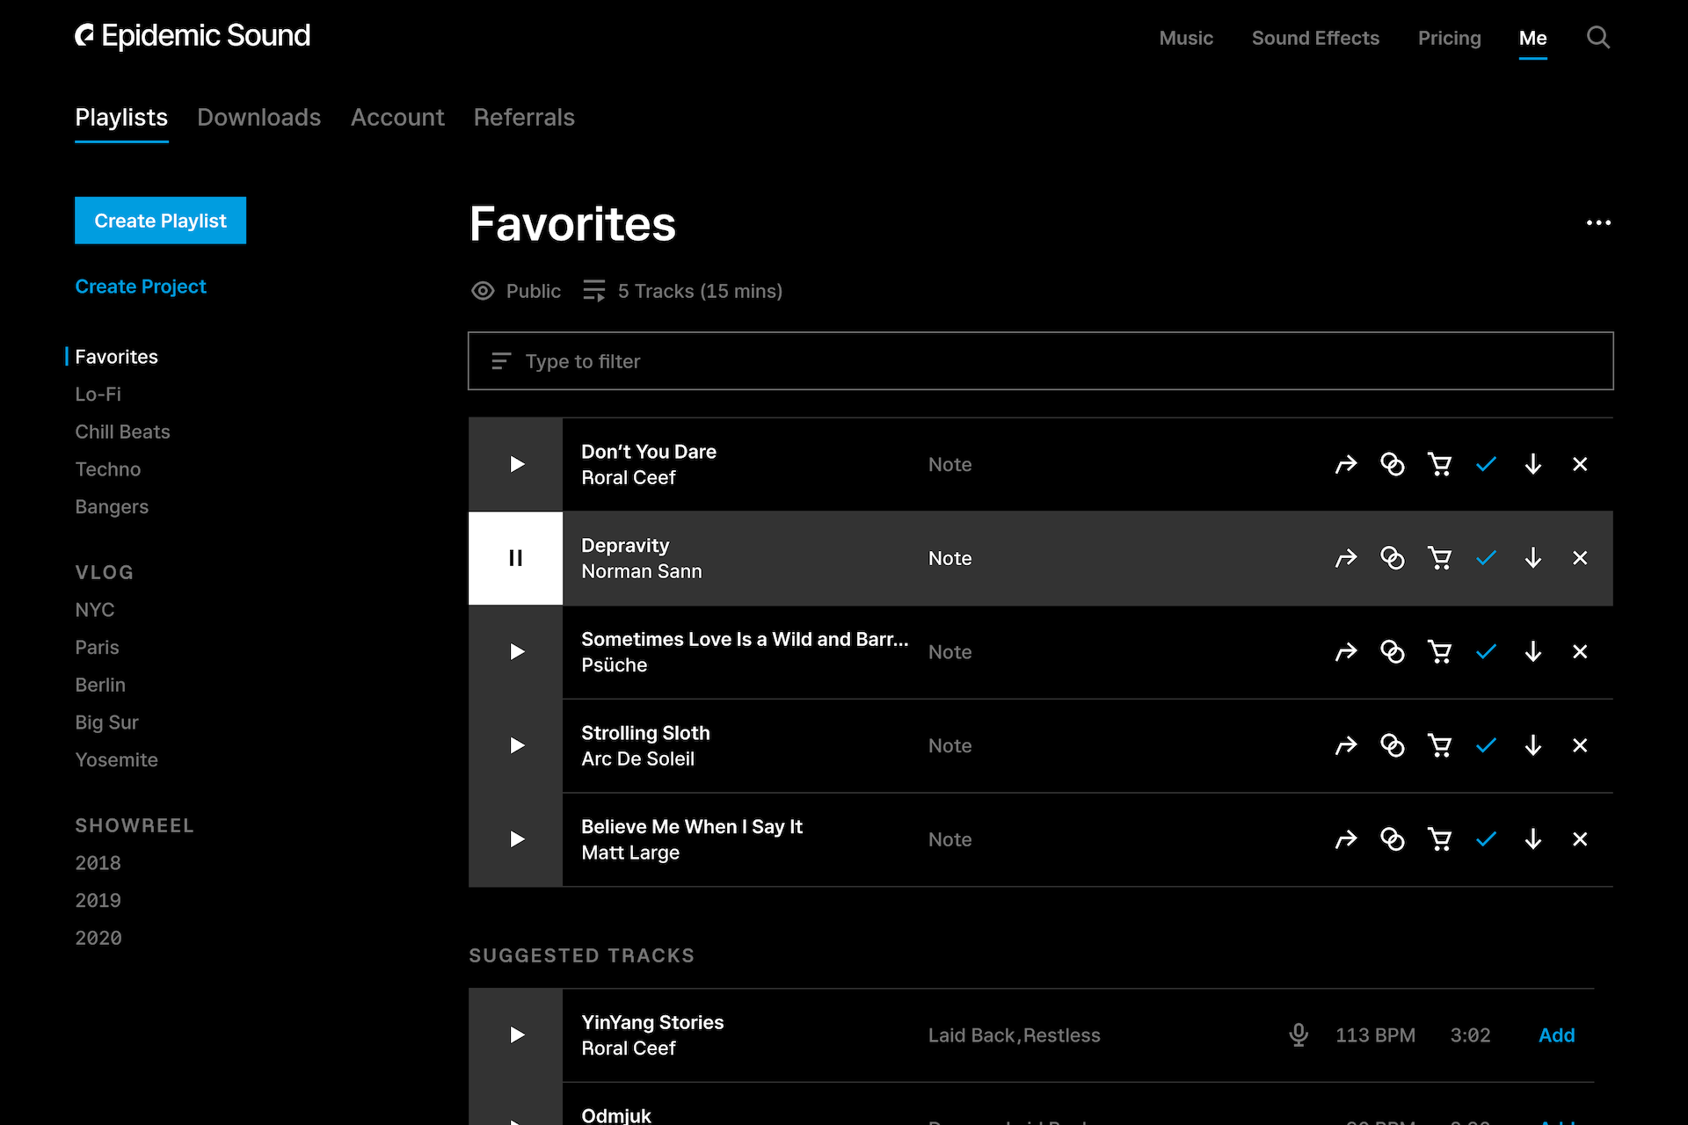The width and height of the screenshot is (1688, 1125).
Task: Download the Depravity track
Action: [1533, 558]
